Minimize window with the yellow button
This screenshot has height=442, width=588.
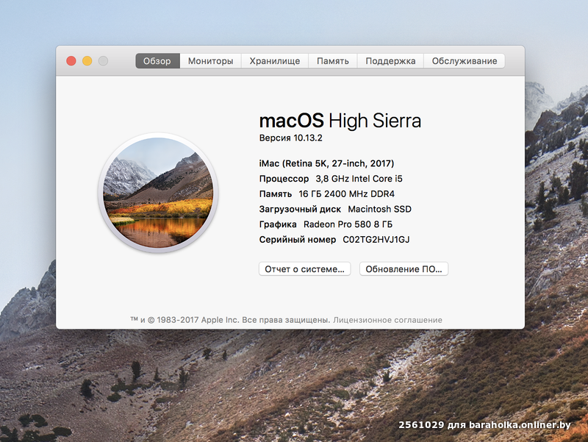pyautogui.click(x=87, y=61)
